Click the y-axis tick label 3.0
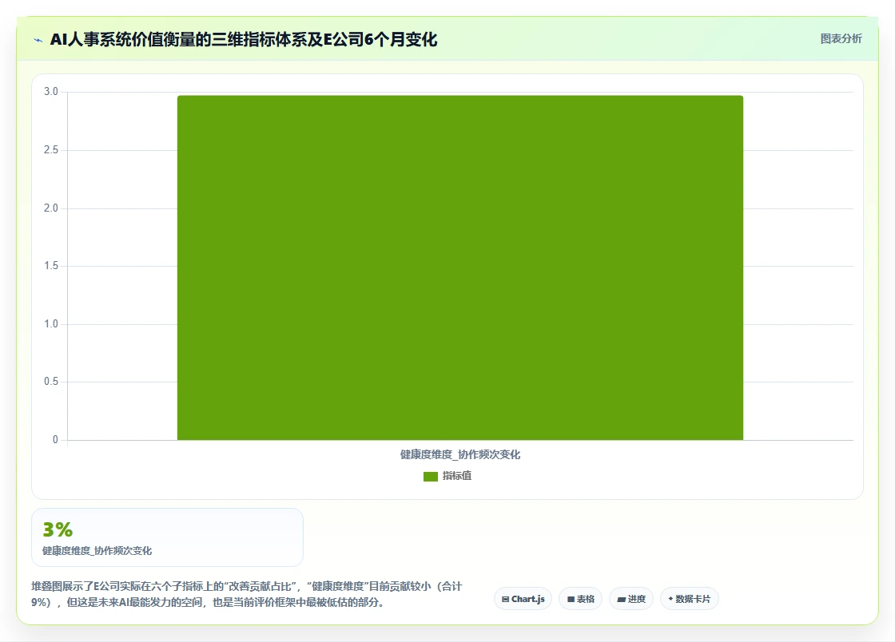The height and width of the screenshot is (642, 895). [51, 92]
